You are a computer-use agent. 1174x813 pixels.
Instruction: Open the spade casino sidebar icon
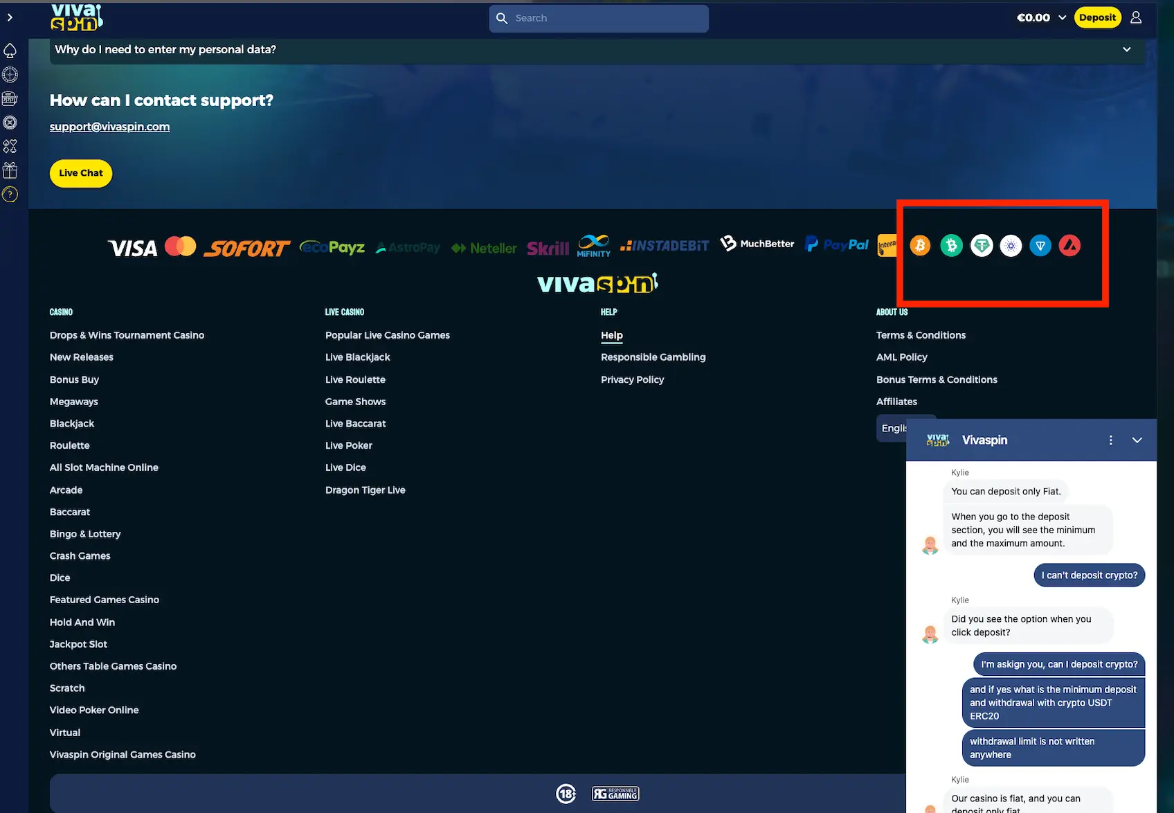(x=10, y=51)
